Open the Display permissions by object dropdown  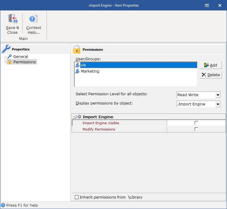[x=218, y=104]
